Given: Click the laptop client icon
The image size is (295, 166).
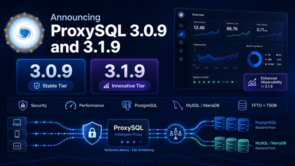Looking at the screenshot, I should click(17, 122).
